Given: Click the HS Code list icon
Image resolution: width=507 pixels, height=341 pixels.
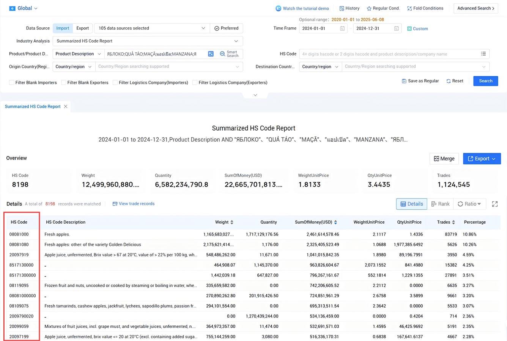Looking at the screenshot, I should click(x=483, y=54).
